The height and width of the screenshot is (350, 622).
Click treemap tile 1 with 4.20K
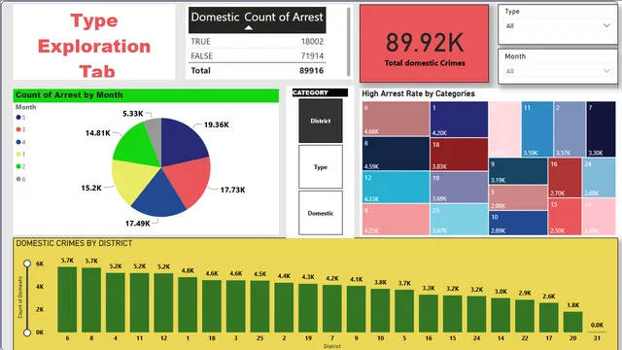(459, 119)
